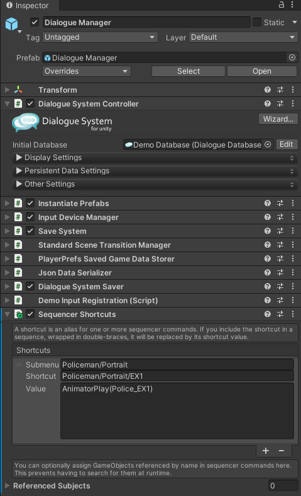
Task: Open Inspector tab options menu
Action: (x=292, y=5)
